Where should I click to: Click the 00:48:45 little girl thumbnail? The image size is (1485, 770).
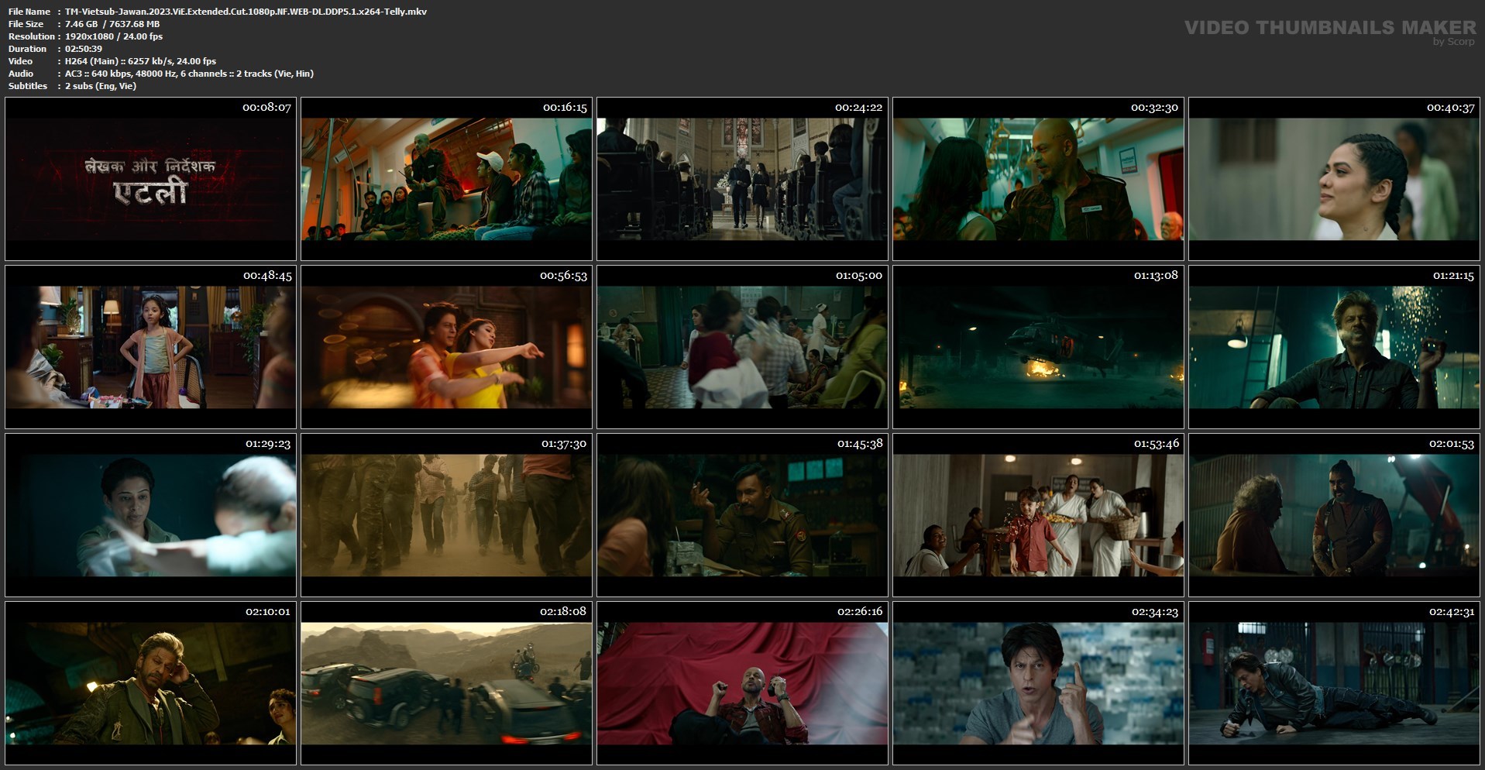click(x=150, y=347)
